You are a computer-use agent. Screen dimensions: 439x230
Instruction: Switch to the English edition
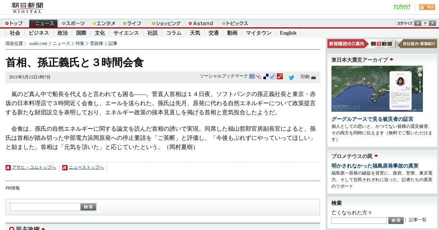point(288,33)
